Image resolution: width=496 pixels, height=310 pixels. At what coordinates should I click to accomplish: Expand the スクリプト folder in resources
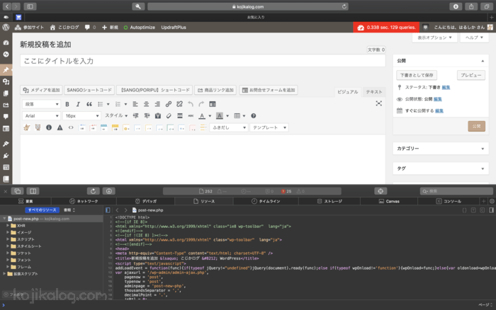pos(8,239)
